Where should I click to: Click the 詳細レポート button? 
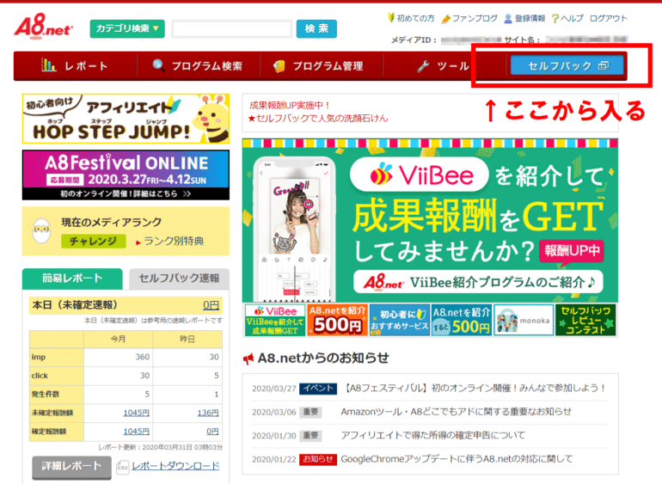pyautogui.click(x=71, y=467)
